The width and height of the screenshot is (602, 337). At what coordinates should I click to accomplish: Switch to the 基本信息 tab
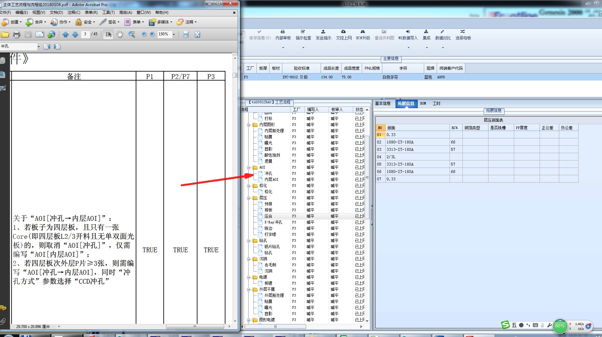[383, 104]
